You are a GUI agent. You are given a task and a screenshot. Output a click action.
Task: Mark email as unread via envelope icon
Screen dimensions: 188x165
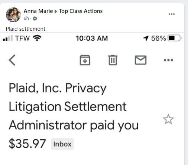tap(140, 60)
